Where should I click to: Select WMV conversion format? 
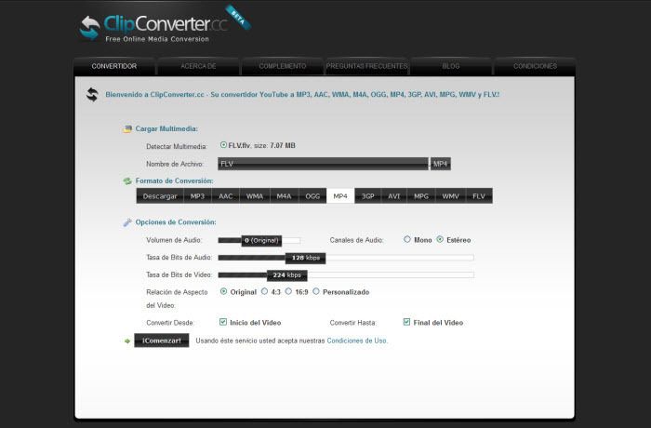[450, 196]
